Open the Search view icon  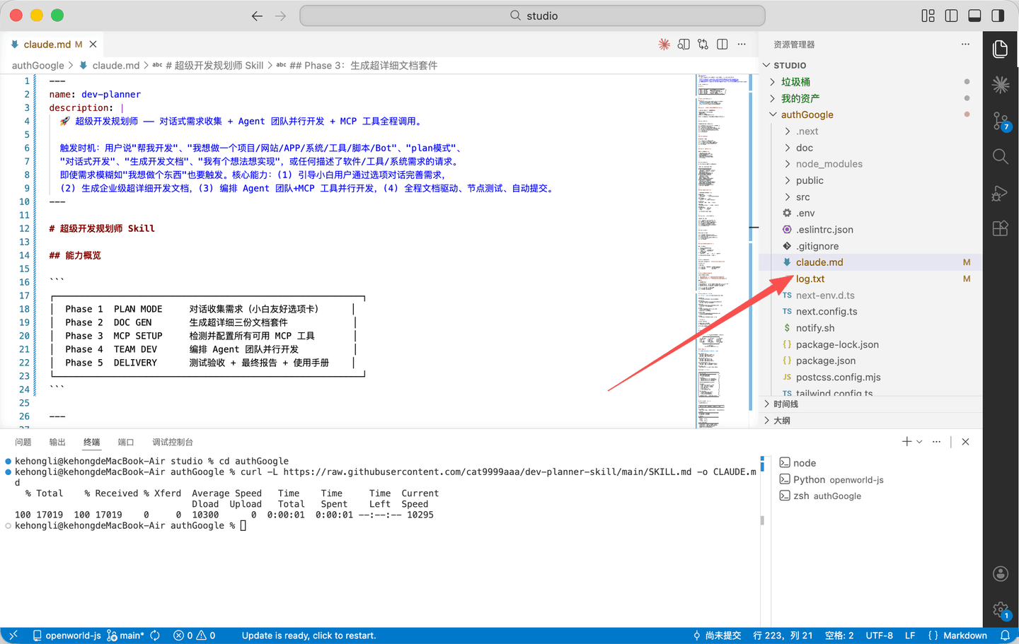[x=1000, y=156]
